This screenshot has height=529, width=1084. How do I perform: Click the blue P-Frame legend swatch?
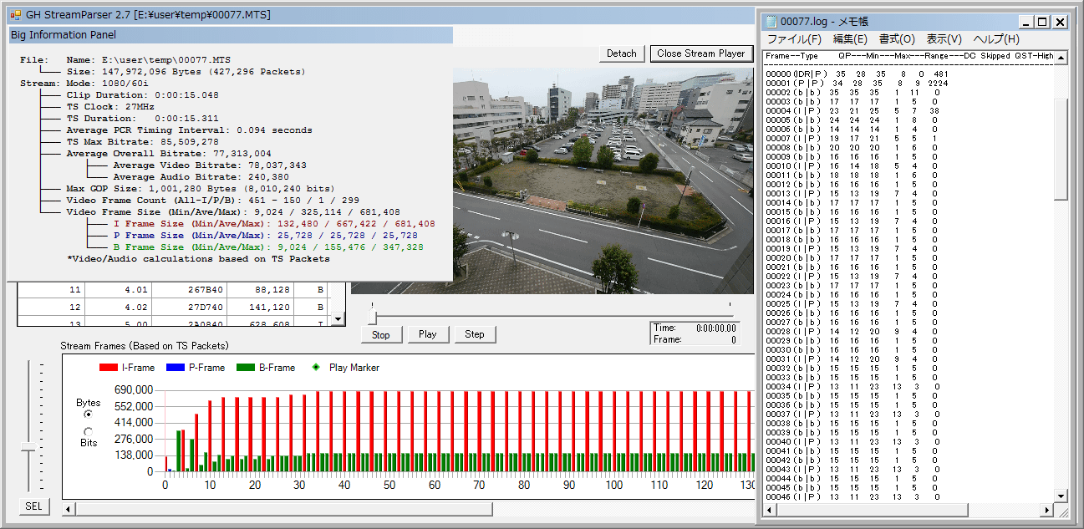[175, 368]
